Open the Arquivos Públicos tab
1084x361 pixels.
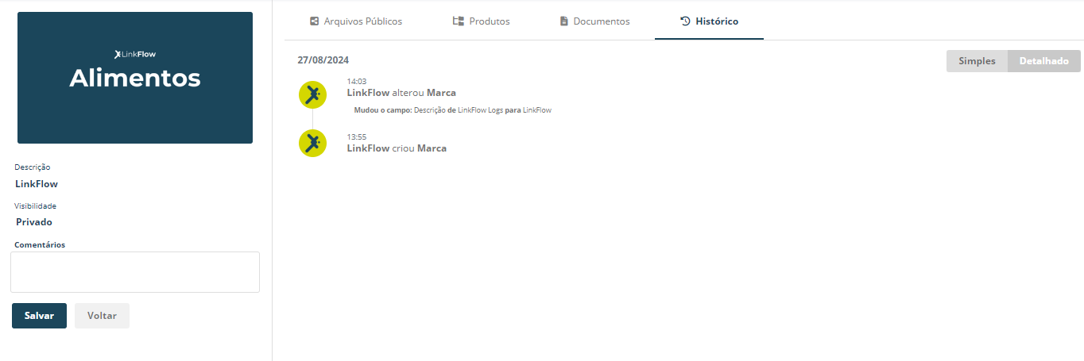click(x=355, y=21)
